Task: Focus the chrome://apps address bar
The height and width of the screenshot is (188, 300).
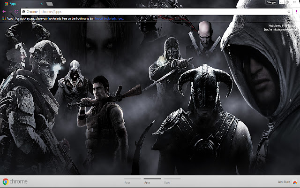Action: pos(156,12)
